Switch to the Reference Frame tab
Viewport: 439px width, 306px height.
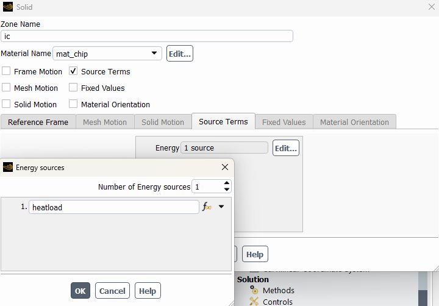click(x=38, y=122)
